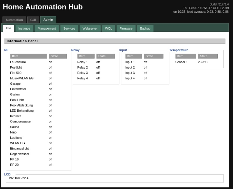Click the Relay 1 row label

coord(82,62)
